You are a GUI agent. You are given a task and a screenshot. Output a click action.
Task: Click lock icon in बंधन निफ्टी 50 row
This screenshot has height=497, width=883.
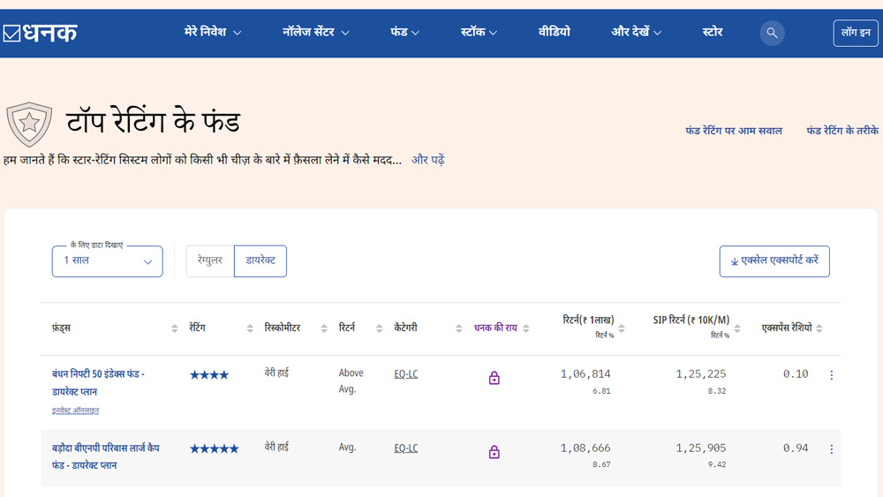494,378
